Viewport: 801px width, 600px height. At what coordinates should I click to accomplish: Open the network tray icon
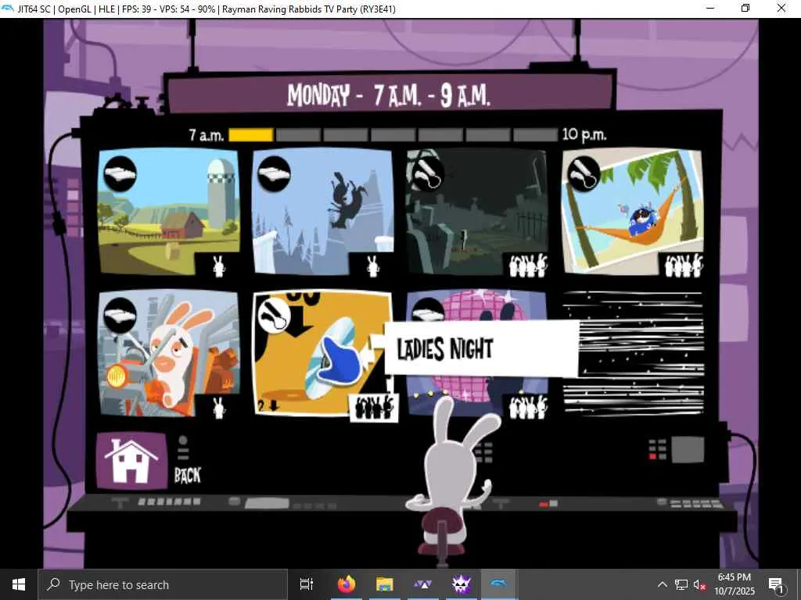pos(681,584)
